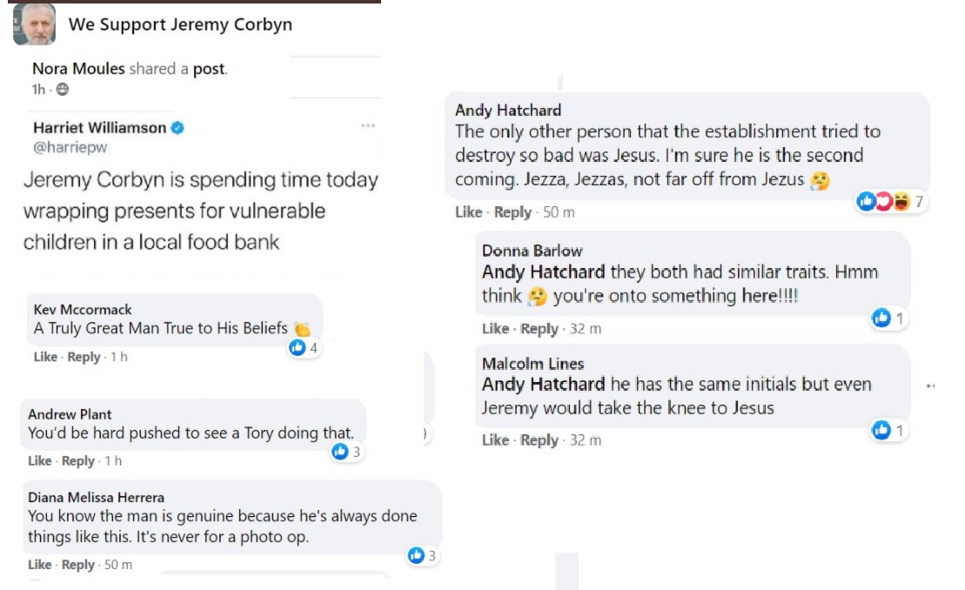
Task: Reply to Malcolm Lines's comment
Action: (539, 440)
